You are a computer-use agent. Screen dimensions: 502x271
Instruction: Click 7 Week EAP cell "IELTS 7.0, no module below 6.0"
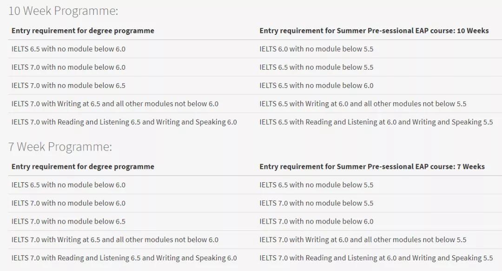click(316, 221)
